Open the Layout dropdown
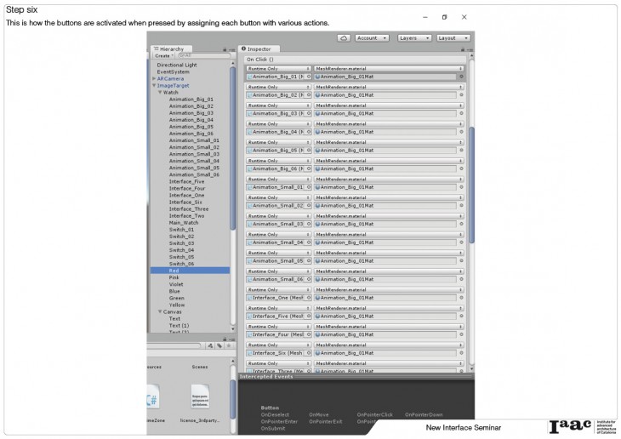Screen dimensions: 621x439 tap(453, 38)
